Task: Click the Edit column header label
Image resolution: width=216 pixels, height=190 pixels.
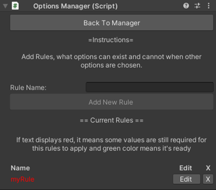Action: [186, 168]
